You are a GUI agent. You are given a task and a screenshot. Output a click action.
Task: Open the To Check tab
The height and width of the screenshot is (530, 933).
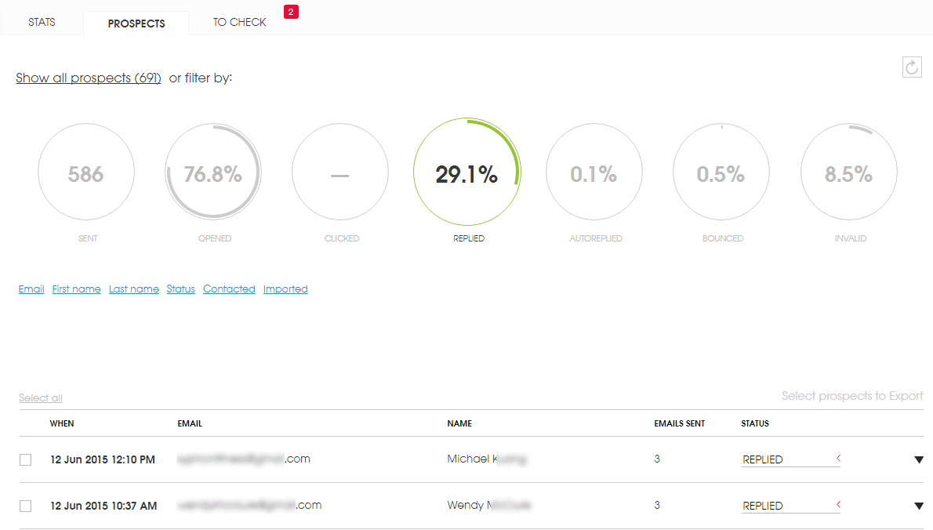click(x=240, y=22)
